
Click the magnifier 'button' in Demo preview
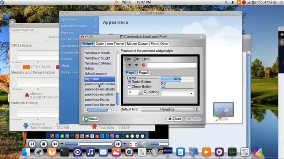coord(151,92)
